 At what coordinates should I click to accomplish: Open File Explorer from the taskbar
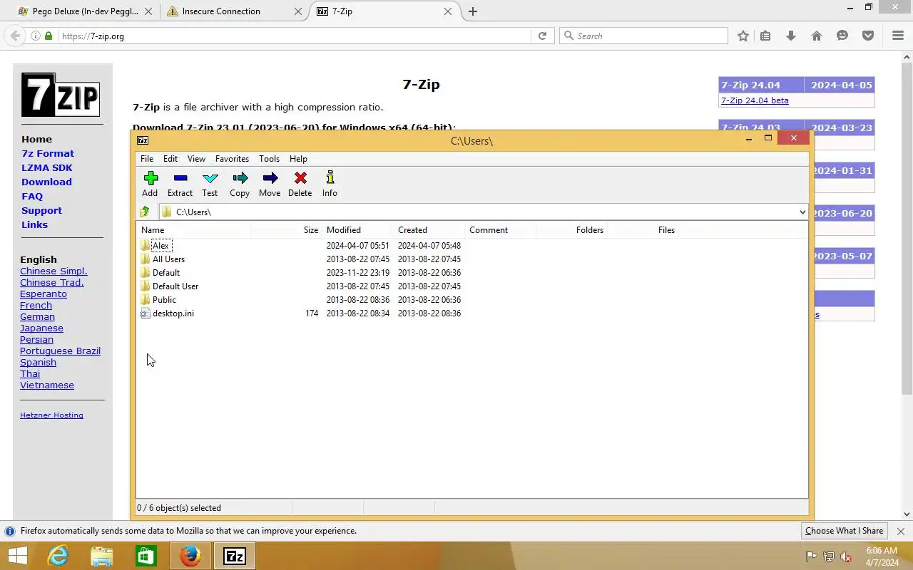tap(102, 556)
